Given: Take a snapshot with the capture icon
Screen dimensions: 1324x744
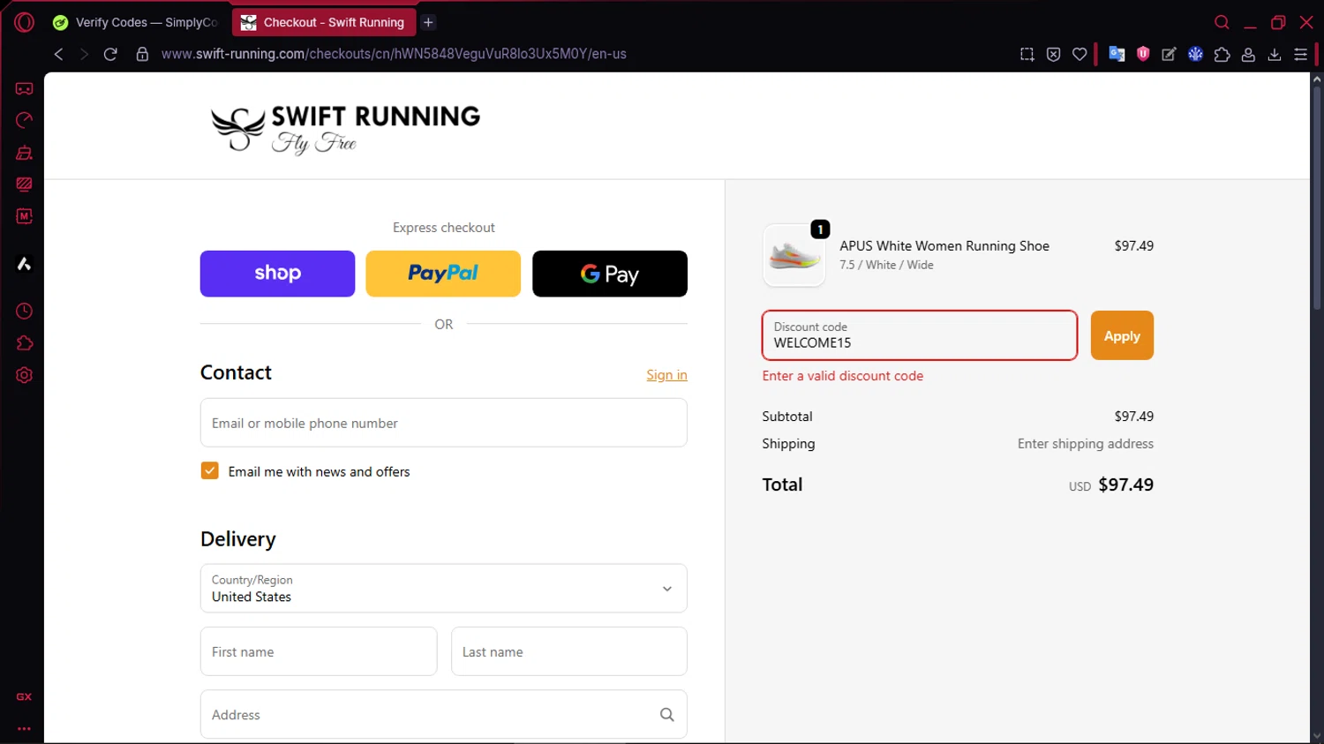Looking at the screenshot, I should click(x=1027, y=55).
